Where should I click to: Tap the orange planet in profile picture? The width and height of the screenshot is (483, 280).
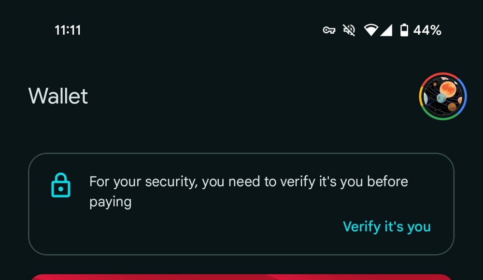click(x=447, y=88)
